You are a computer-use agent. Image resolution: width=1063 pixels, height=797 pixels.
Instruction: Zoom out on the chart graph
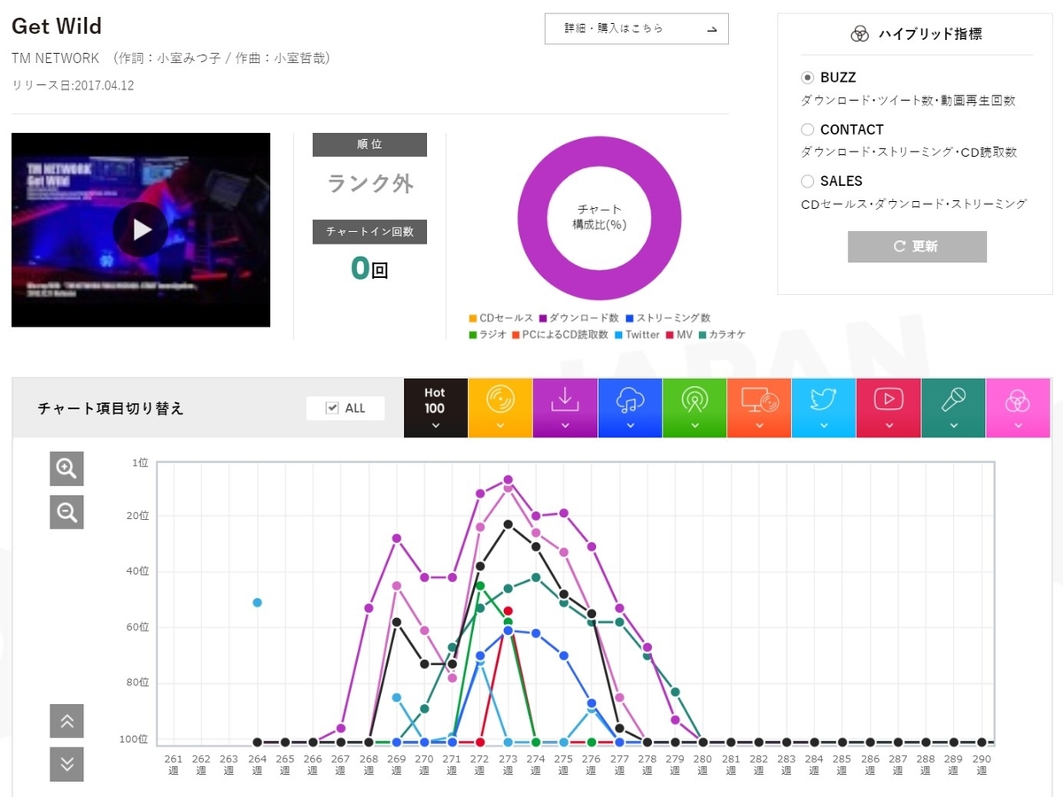tap(66, 512)
